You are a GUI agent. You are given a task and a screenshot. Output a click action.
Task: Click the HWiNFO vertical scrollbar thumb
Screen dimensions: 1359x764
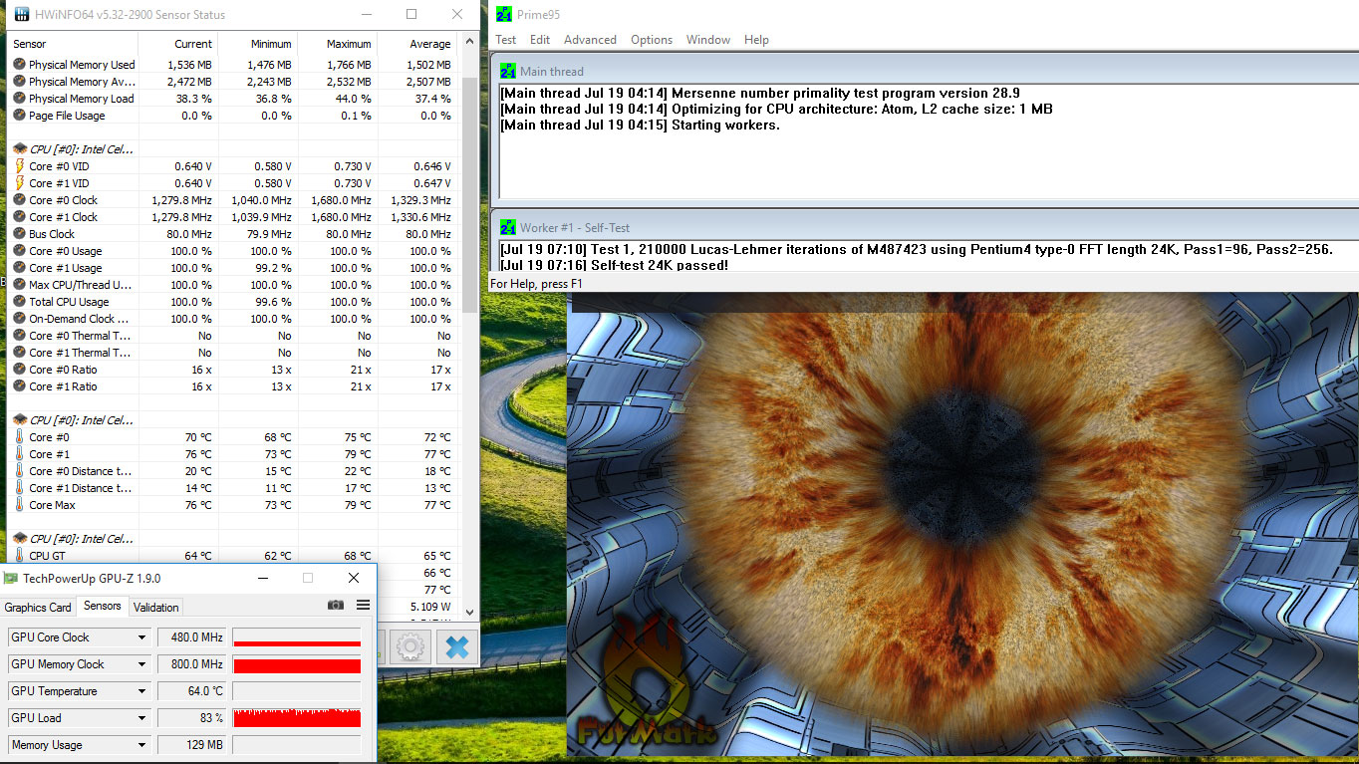pyautogui.click(x=469, y=193)
